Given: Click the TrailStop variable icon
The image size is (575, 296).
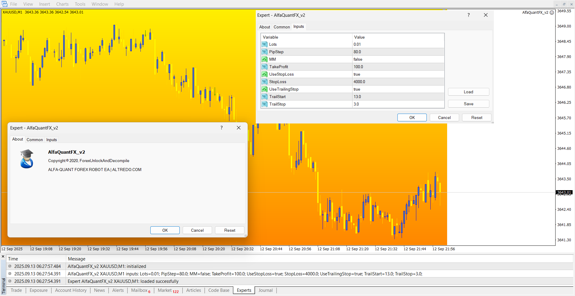Looking at the screenshot, I should pyautogui.click(x=264, y=104).
